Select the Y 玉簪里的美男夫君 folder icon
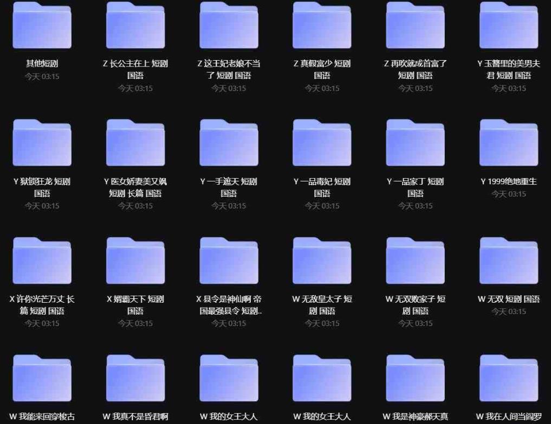This screenshot has height=424, width=551. click(x=509, y=25)
